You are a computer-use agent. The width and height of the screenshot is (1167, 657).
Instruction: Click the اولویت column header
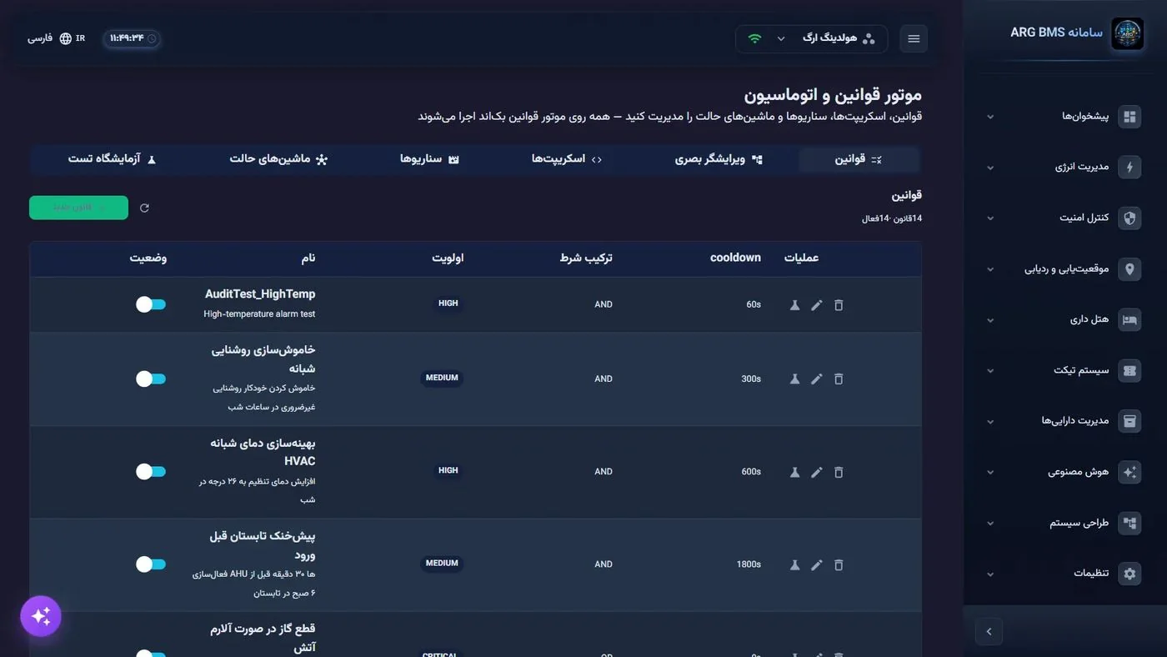[x=448, y=258]
